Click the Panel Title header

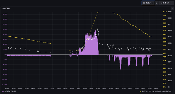coord(6,8)
